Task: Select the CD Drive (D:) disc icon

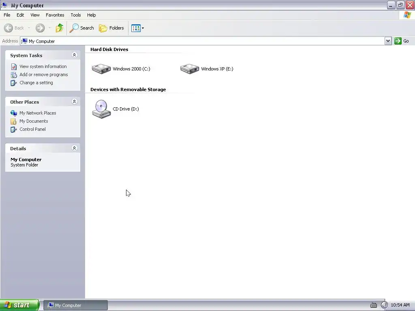Action: pyautogui.click(x=101, y=109)
